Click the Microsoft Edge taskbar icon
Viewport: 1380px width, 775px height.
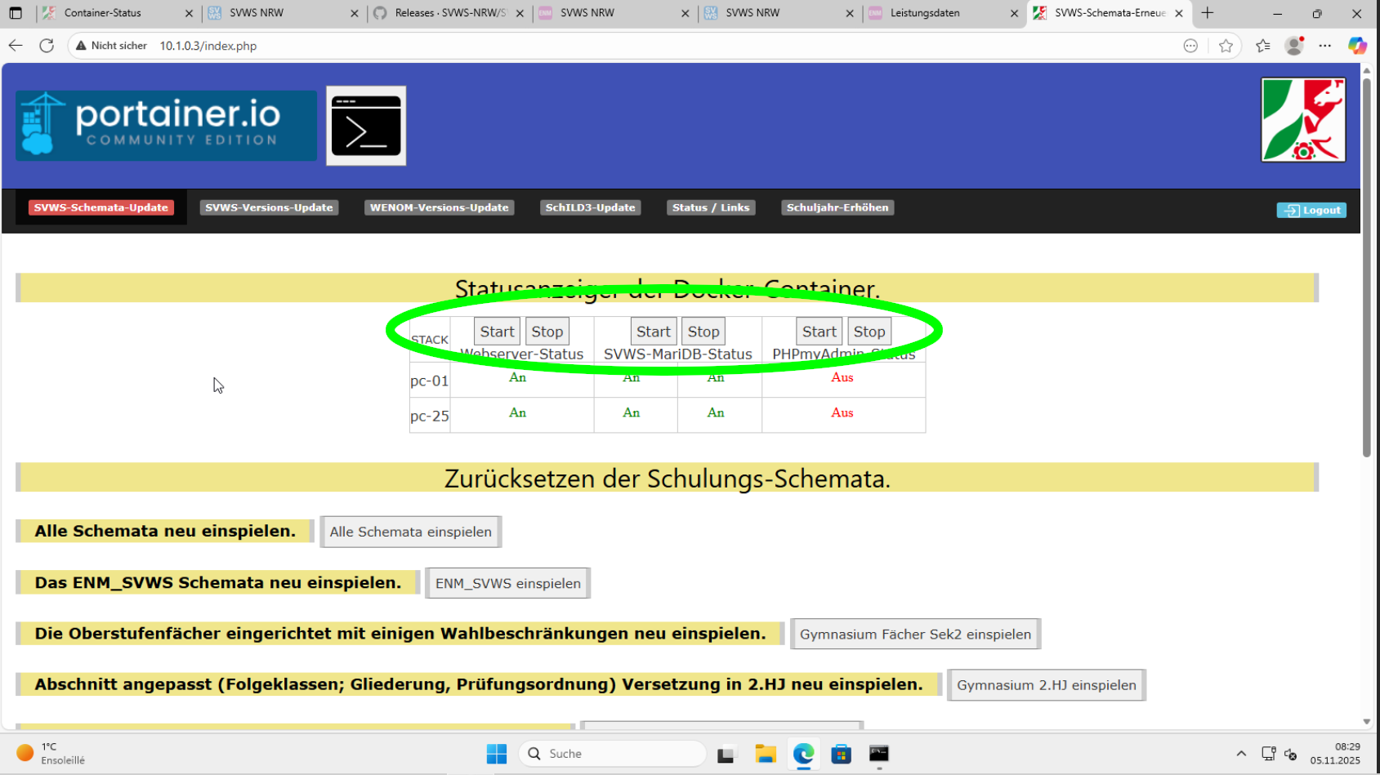coord(804,754)
